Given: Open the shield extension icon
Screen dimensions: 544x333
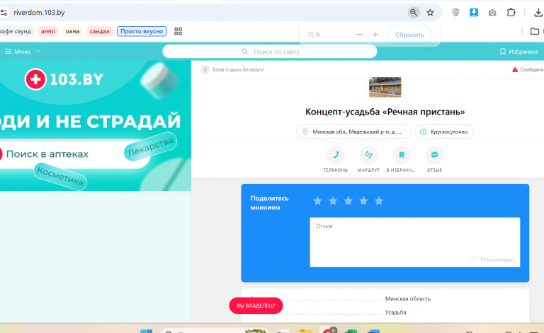Looking at the screenshot, I should 455,13.
